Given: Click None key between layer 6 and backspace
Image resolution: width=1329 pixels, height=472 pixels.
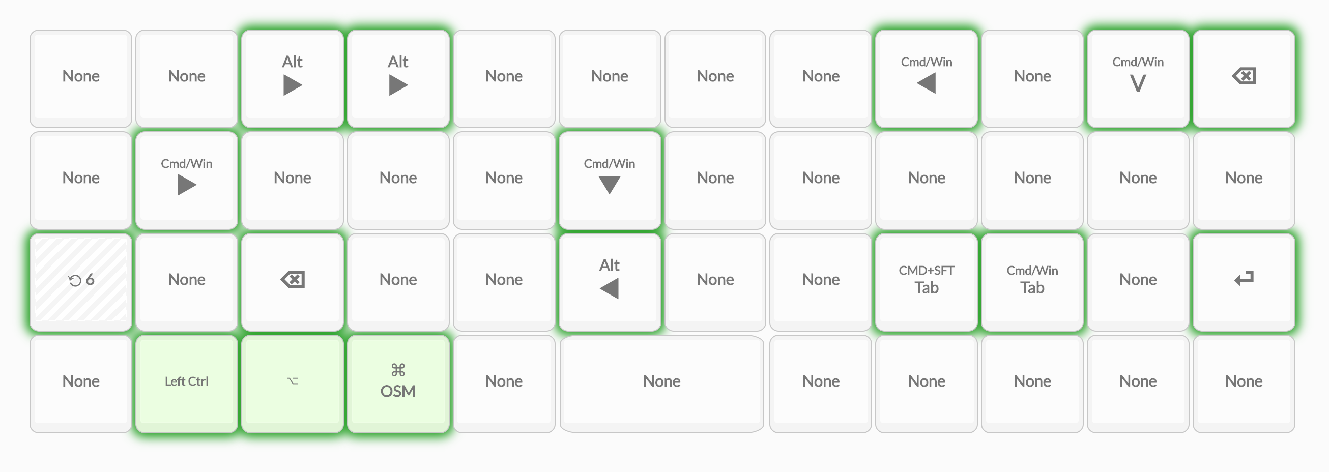Looking at the screenshot, I should coord(186,281).
